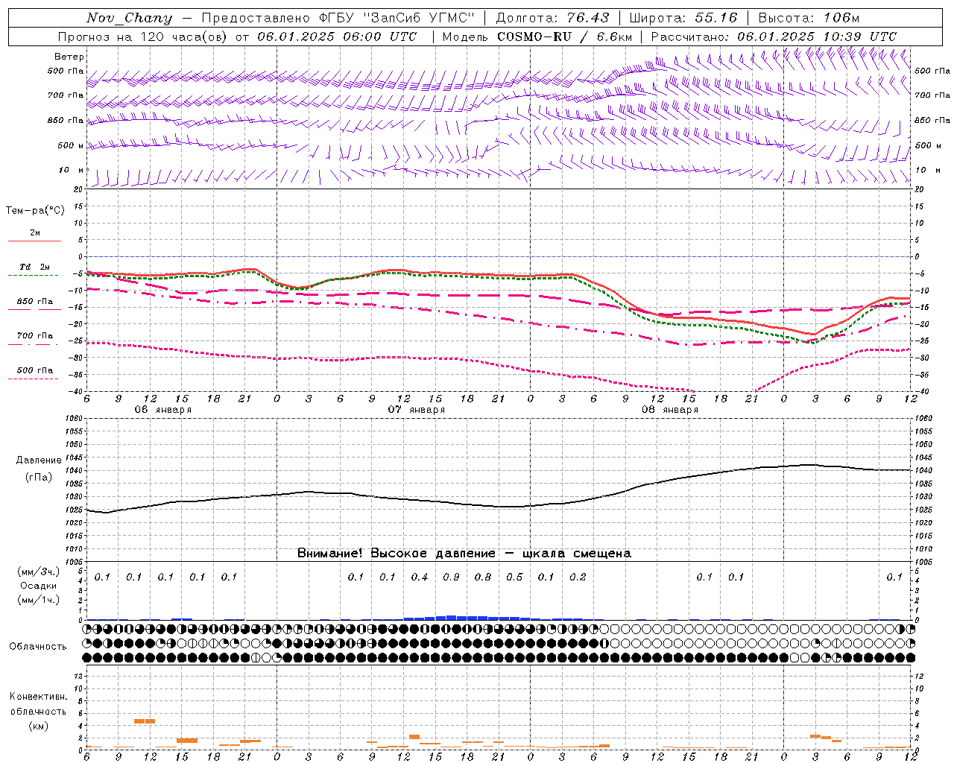The width and height of the screenshot is (954, 763).
Task: Click the '(км)' unit label
Action: (x=38, y=726)
